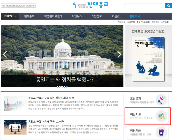Open the 출판도서 menu tab
This screenshot has width=173, height=140.
coord(135,16)
